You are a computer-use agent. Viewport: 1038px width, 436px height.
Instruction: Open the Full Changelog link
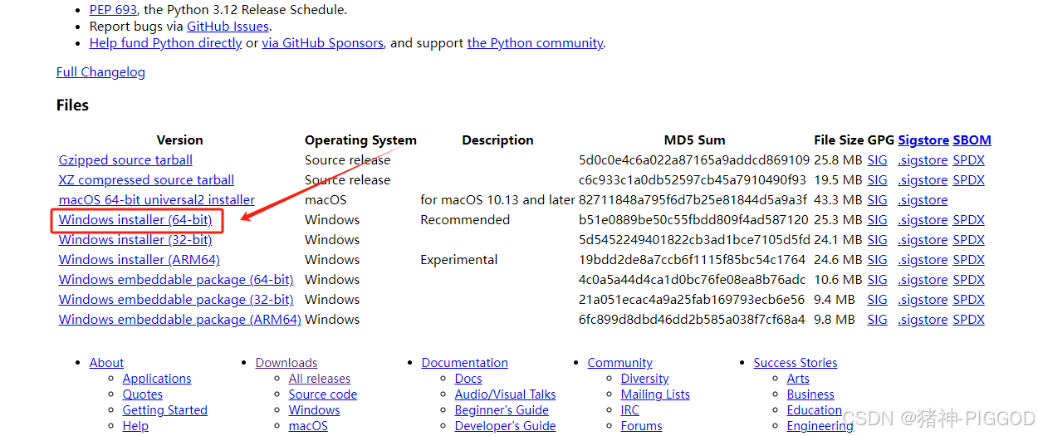tap(100, 72)
